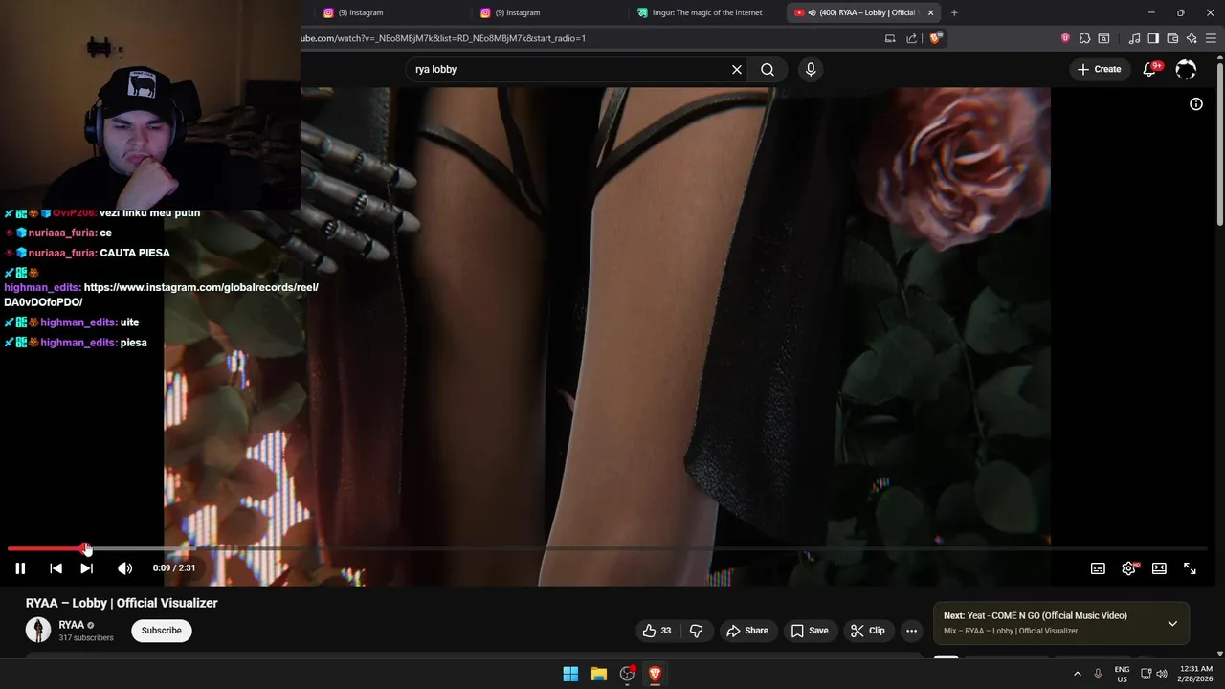Viewport: 1225px width, 689px height.
Task: Open the music note playlist icon
Action: tap(1135, 38)
